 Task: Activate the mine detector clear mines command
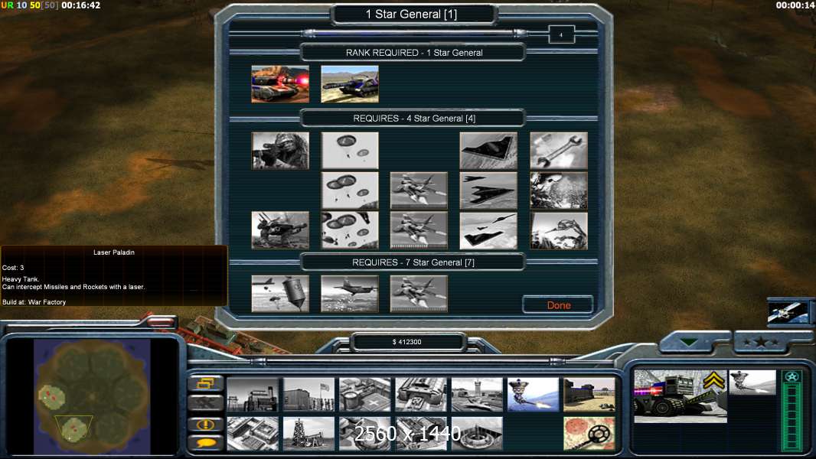(589, 433)
